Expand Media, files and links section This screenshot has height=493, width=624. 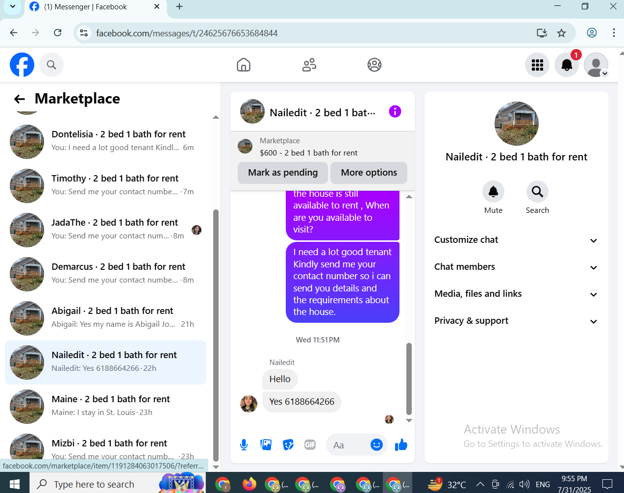[x=516, y=294]
